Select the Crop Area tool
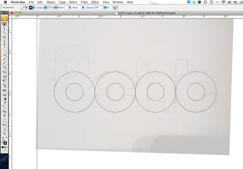Image resolution: width=243 pixels, height=169 pixels. [x=4, y=120]
